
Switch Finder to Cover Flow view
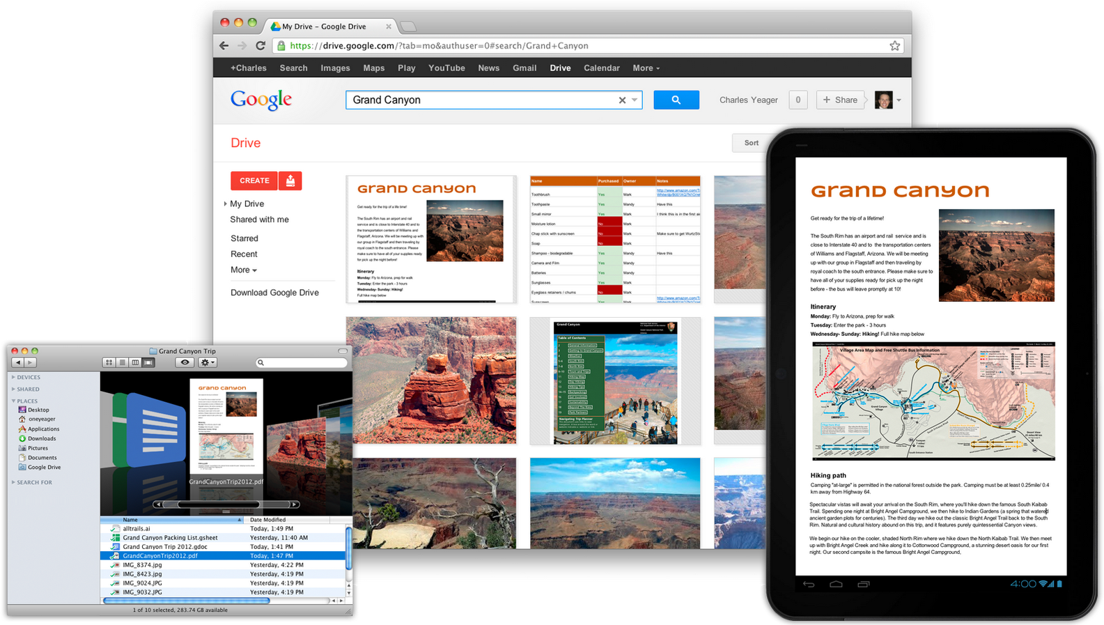[148, 362]
